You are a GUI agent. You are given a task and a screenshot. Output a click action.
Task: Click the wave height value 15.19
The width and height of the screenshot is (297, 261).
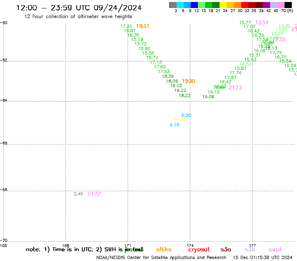point(137,40)
